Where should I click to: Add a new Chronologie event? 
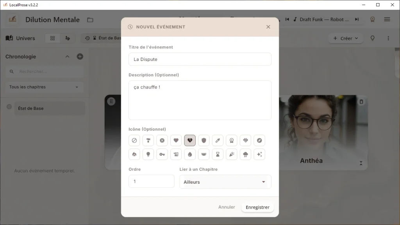click(80, 57)
